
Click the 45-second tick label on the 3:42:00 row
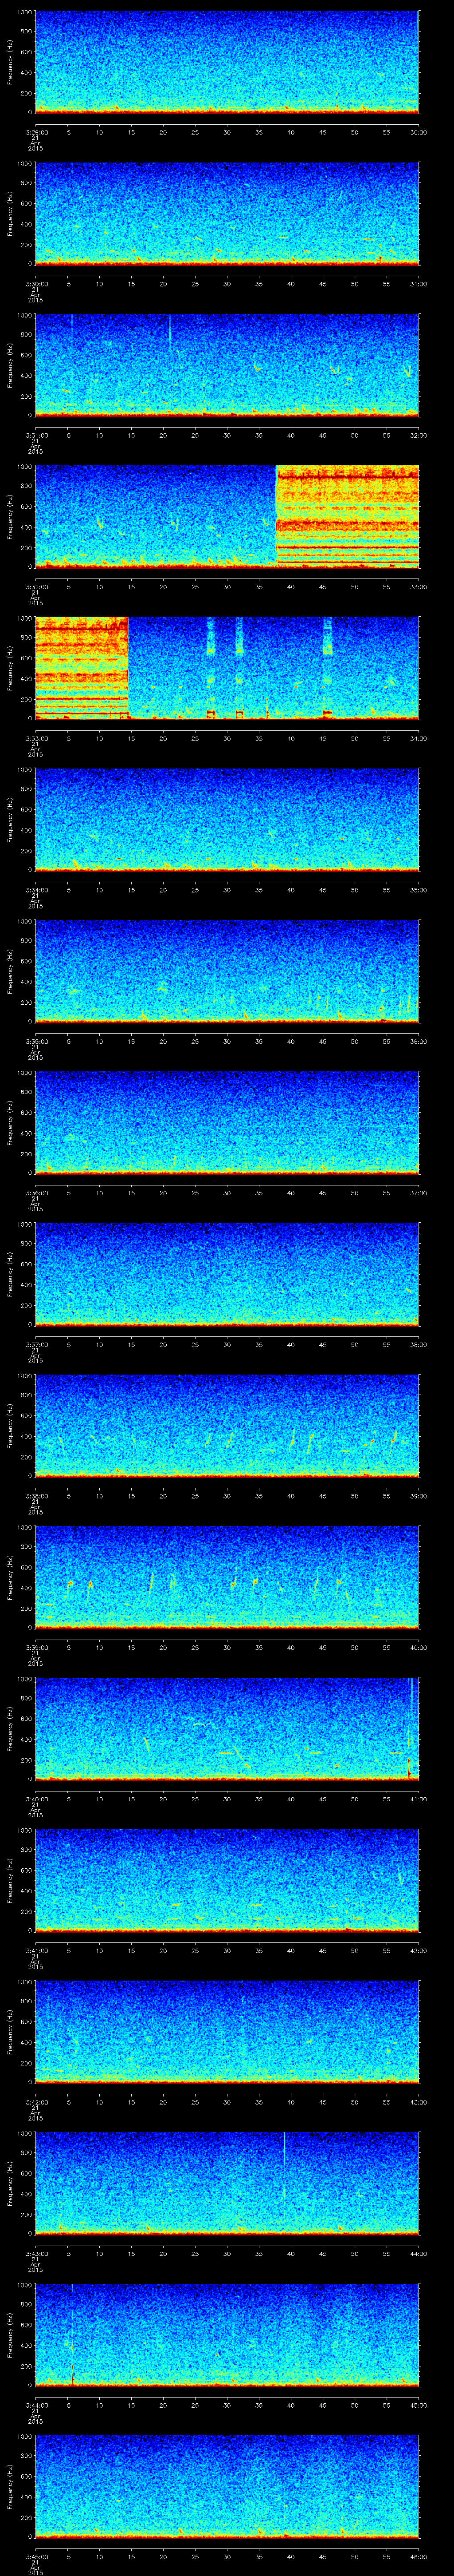point(322,2102)
